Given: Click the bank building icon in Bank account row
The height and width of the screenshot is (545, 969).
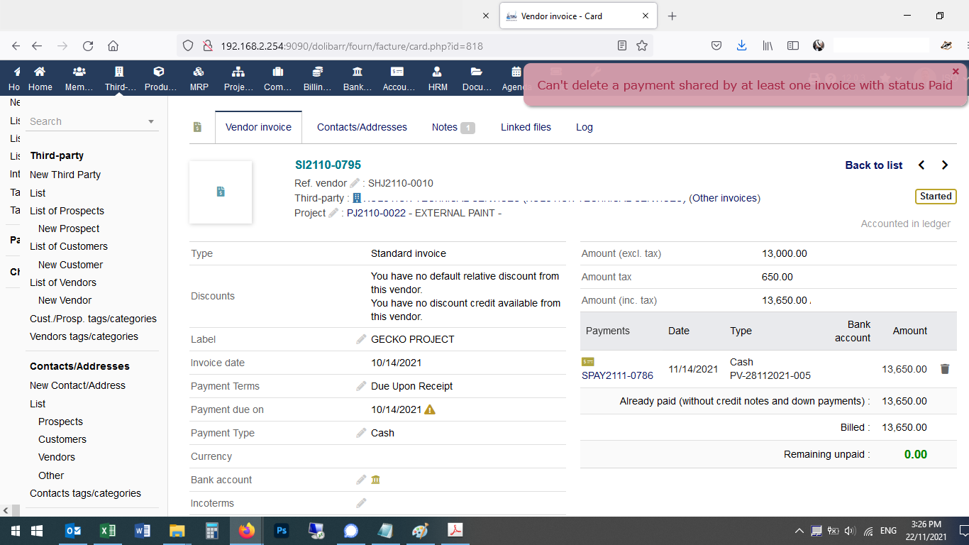Looking at the screenshot, I should point(376,480).
